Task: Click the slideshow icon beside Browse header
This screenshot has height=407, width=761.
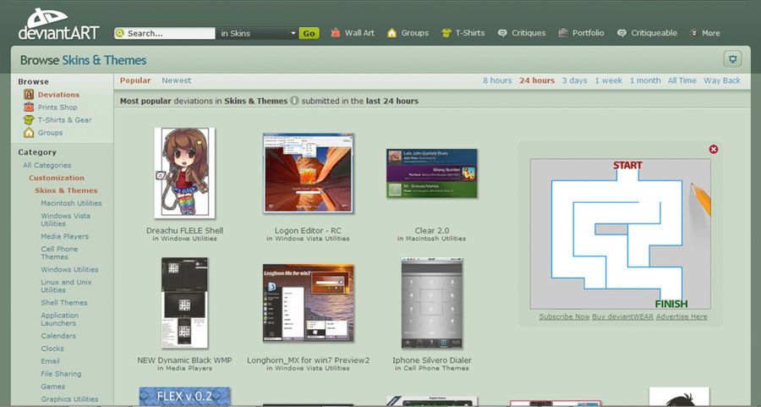Action: click(x=733, y=60)
